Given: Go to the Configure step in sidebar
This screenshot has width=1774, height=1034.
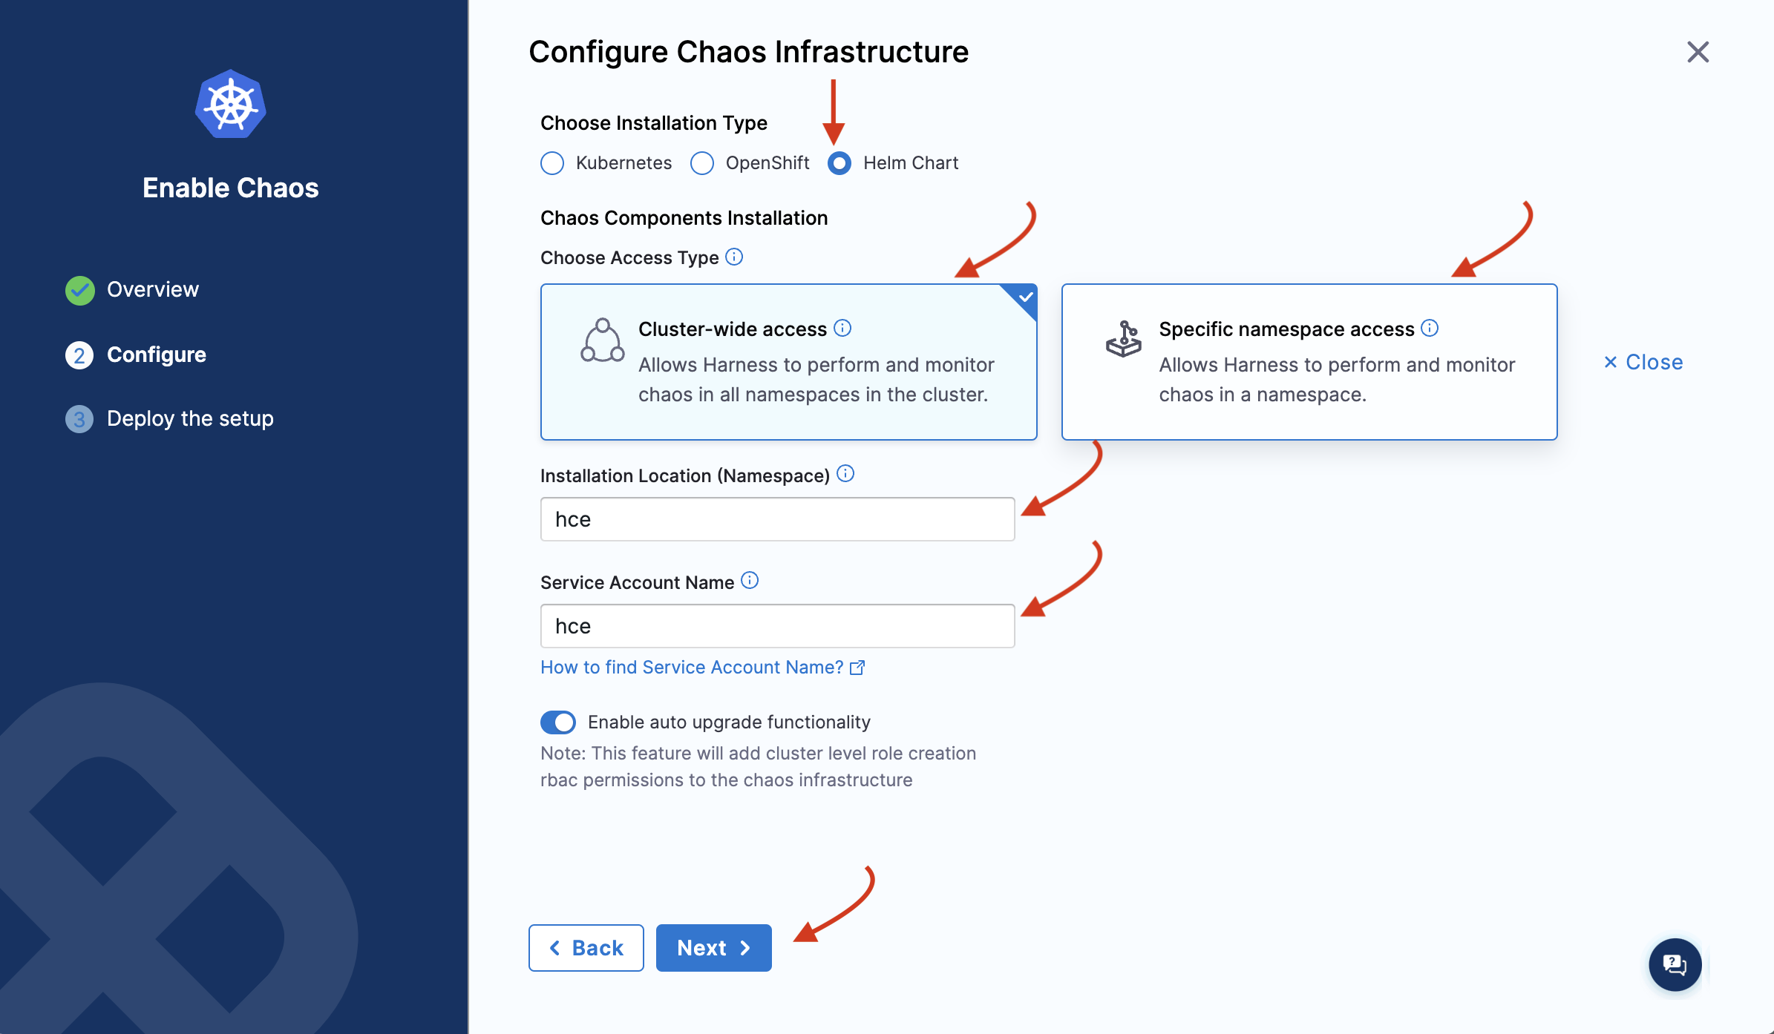Looking at the screenshot, I should click(x=156, y=355).
